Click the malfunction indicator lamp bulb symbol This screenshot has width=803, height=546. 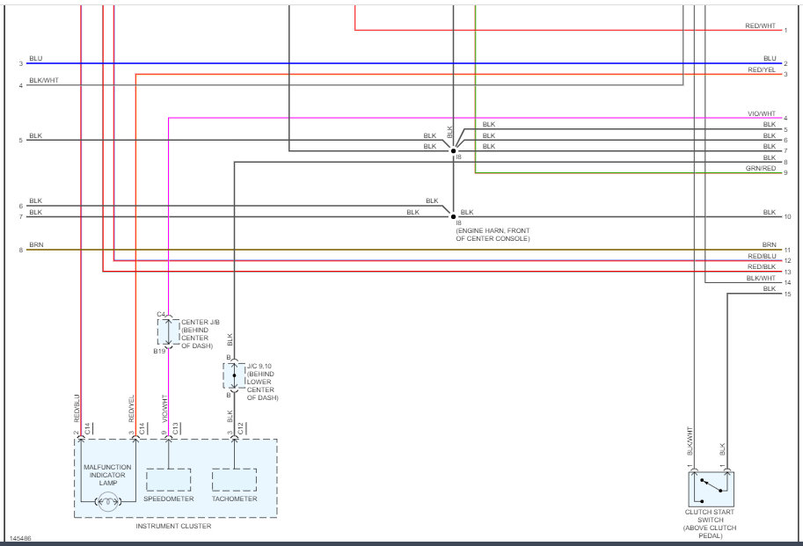[108, 502]
